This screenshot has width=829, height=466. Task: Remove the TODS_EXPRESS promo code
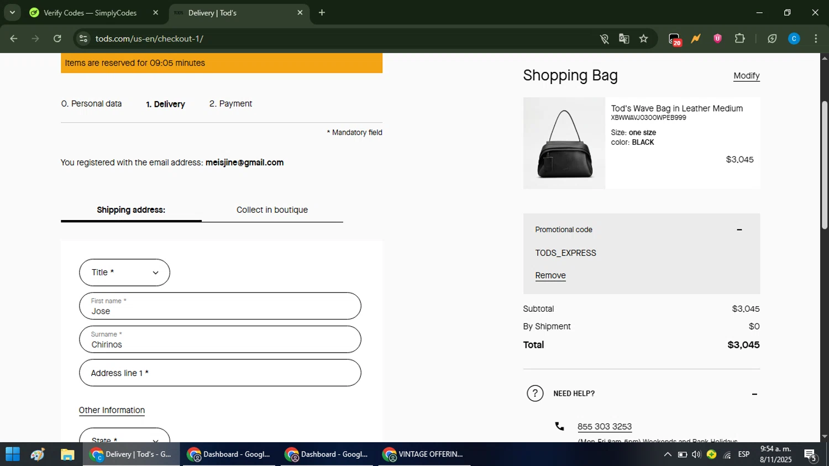[550, 275]
